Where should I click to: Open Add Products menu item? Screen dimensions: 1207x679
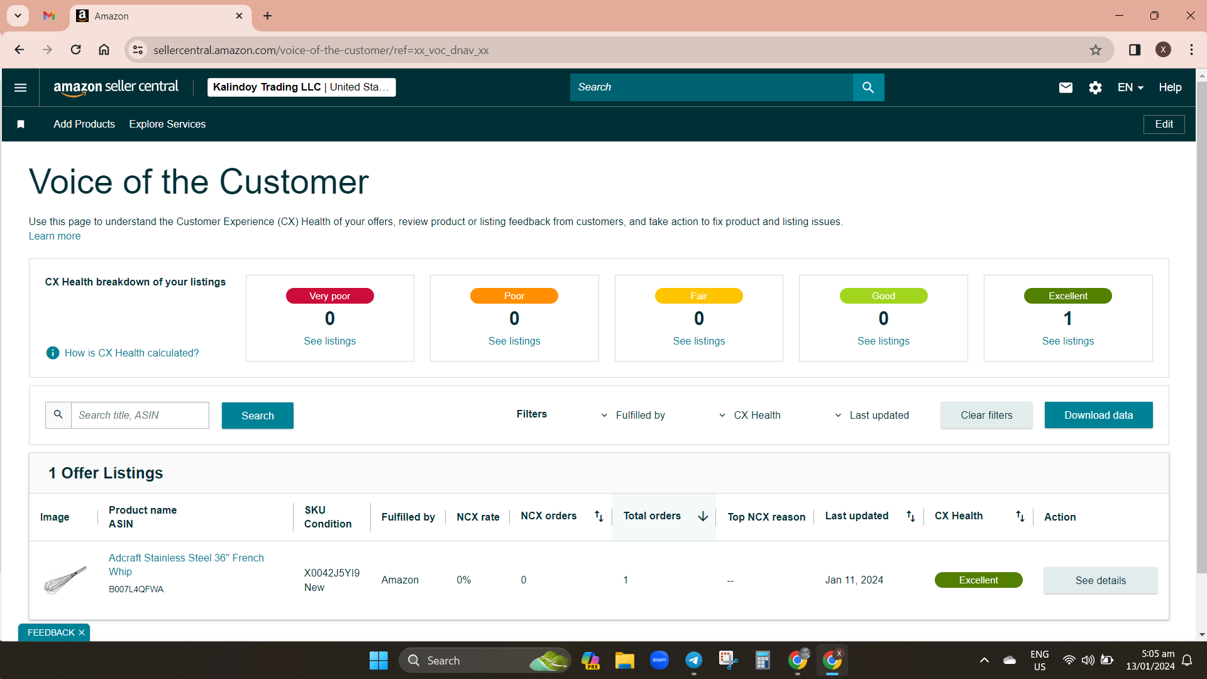pos(84,124)
